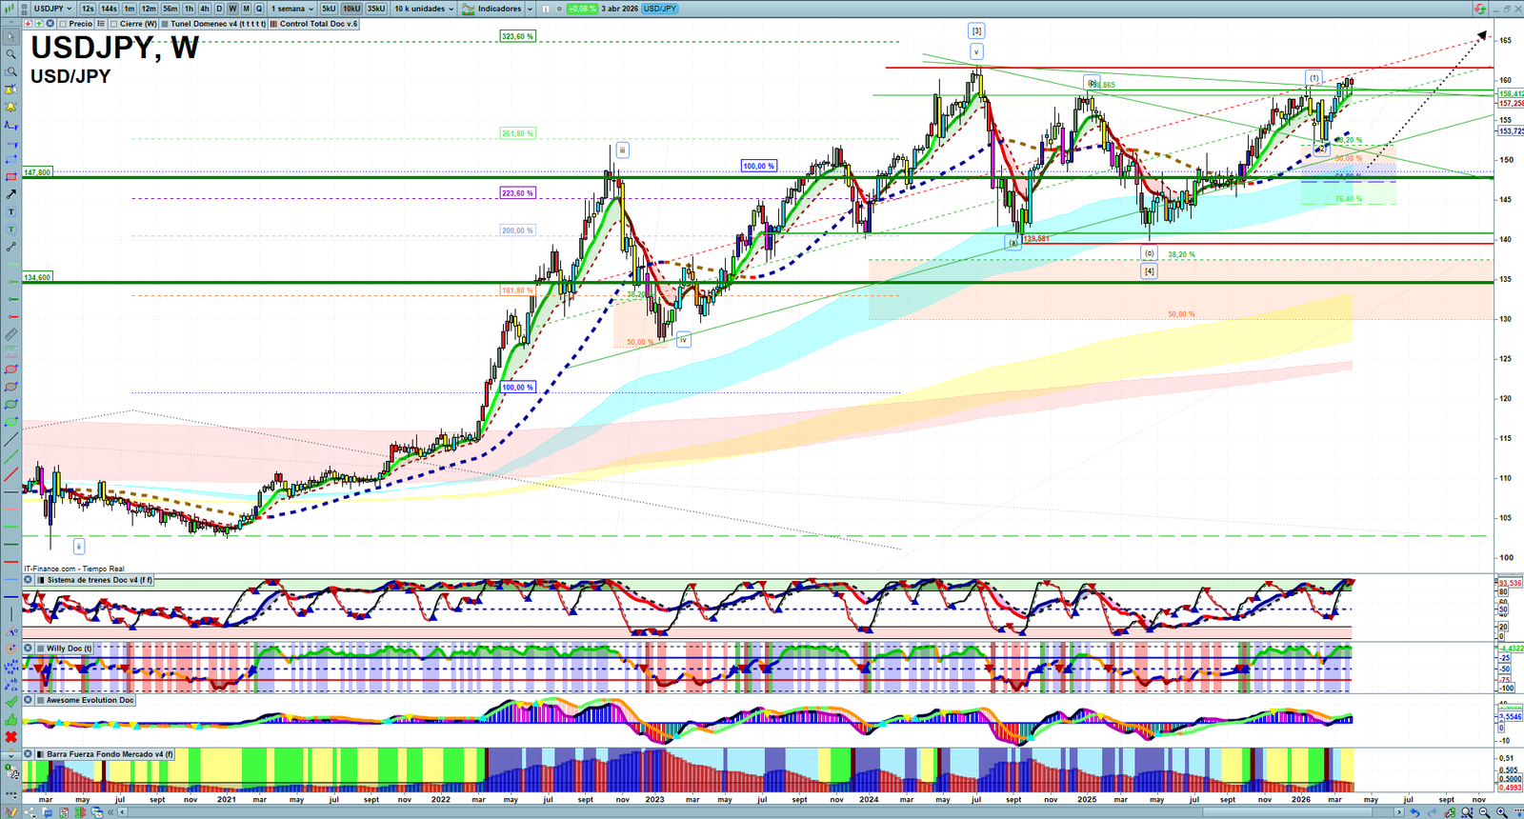Image resolution: width=1524 pixels, height=819 pixels.
Task: Click the +0,08 % change indicator
Action: tap(582, 9)
